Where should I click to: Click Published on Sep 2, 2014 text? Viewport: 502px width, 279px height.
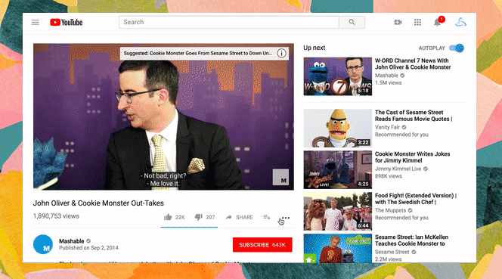(88, 248)
